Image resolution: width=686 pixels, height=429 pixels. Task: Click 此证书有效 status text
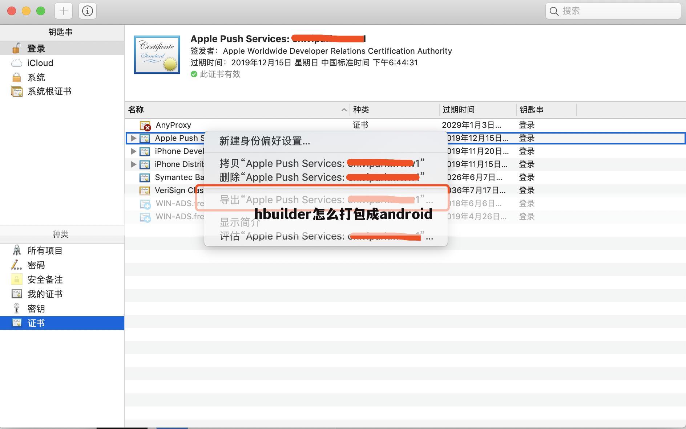tap(220, 74)
